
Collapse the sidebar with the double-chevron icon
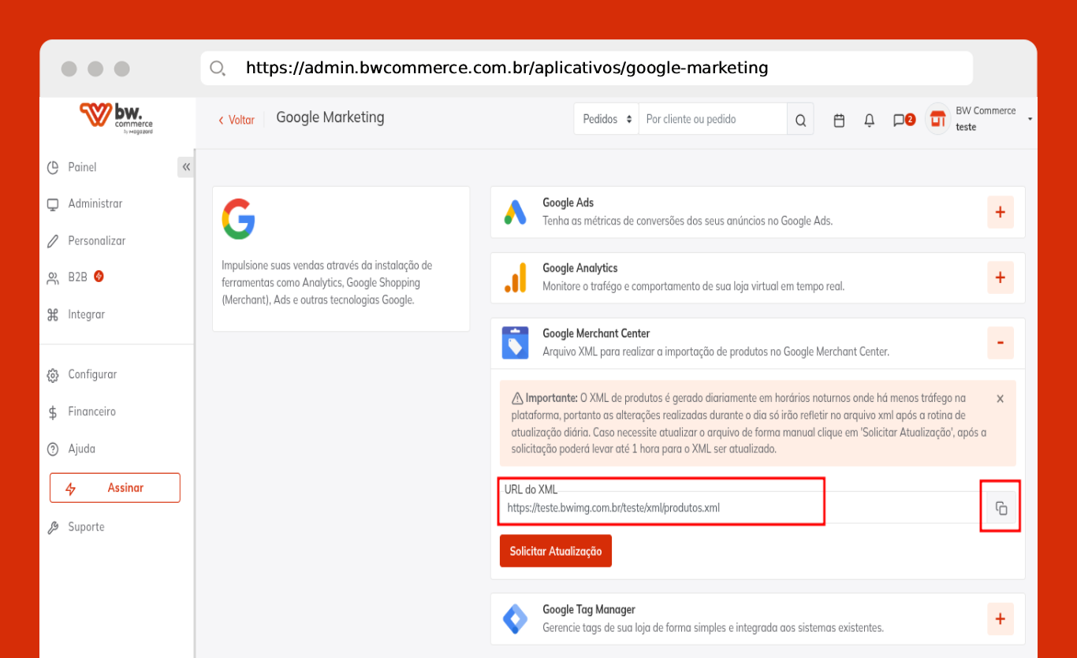(186, 167)
